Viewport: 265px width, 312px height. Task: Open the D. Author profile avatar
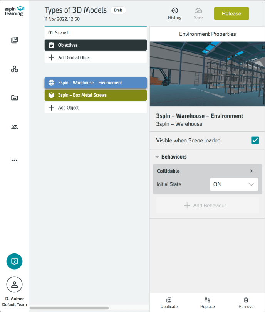click(14, 285)
